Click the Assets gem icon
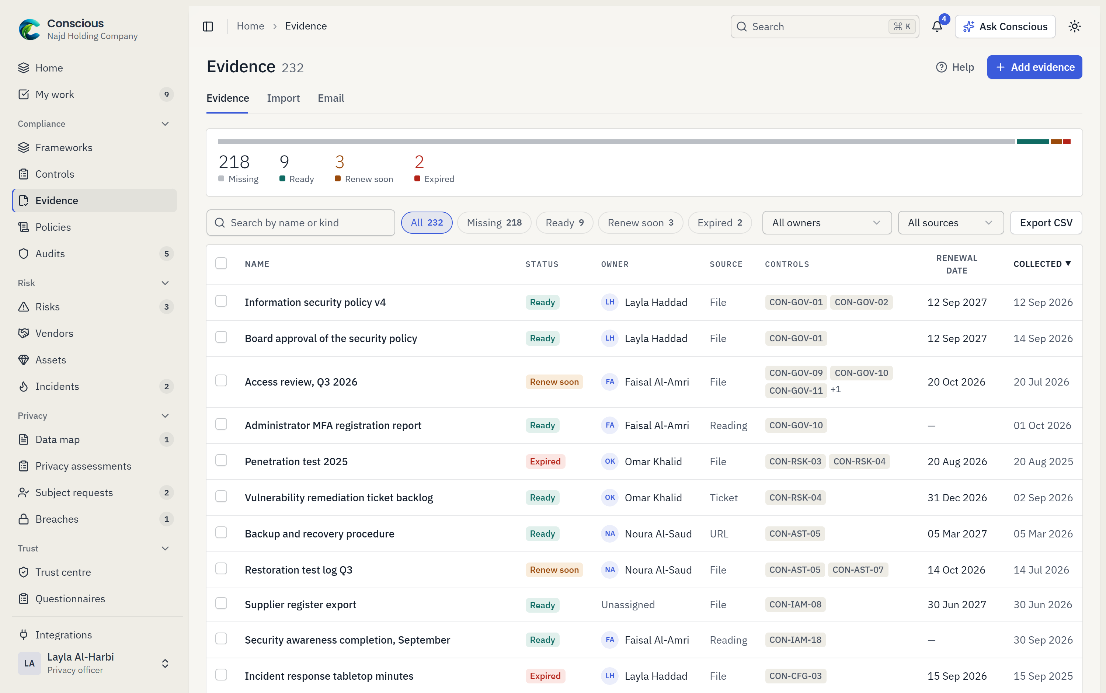This screenshot has width=1106, height=693. coord(23,360)
